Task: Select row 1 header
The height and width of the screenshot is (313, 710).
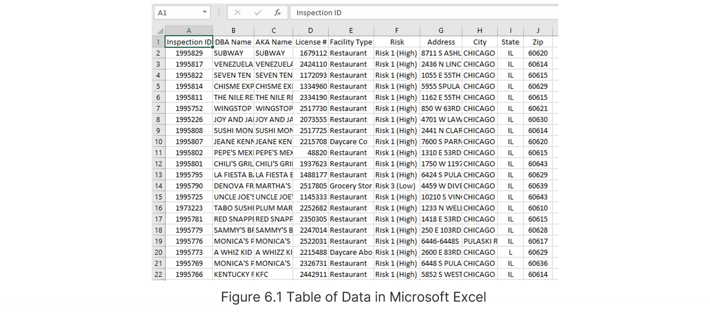Action: [x=158, y=42]
